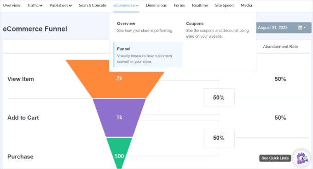Expand the Publishers dropdown menu
This screenshot has width=313, height=169.
61,6
